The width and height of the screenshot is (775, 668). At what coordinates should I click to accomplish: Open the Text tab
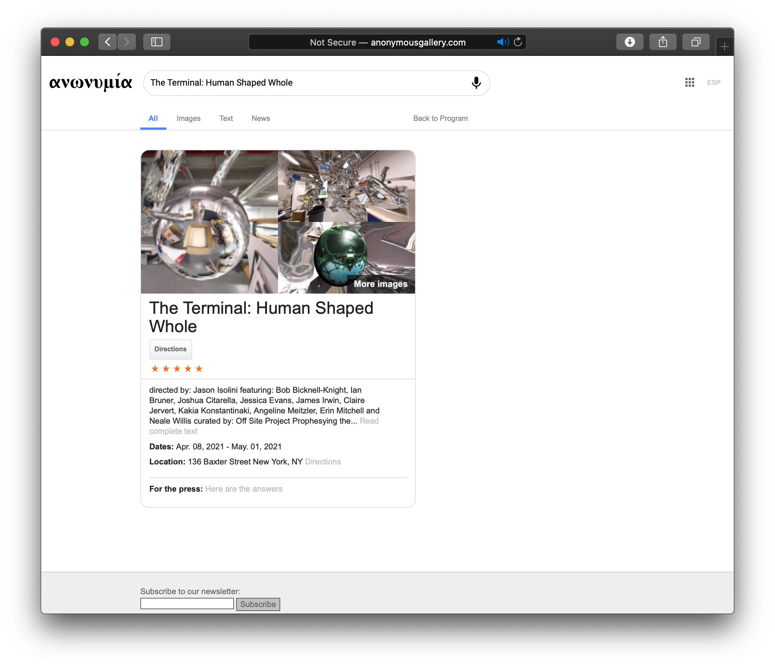point(226,118)
